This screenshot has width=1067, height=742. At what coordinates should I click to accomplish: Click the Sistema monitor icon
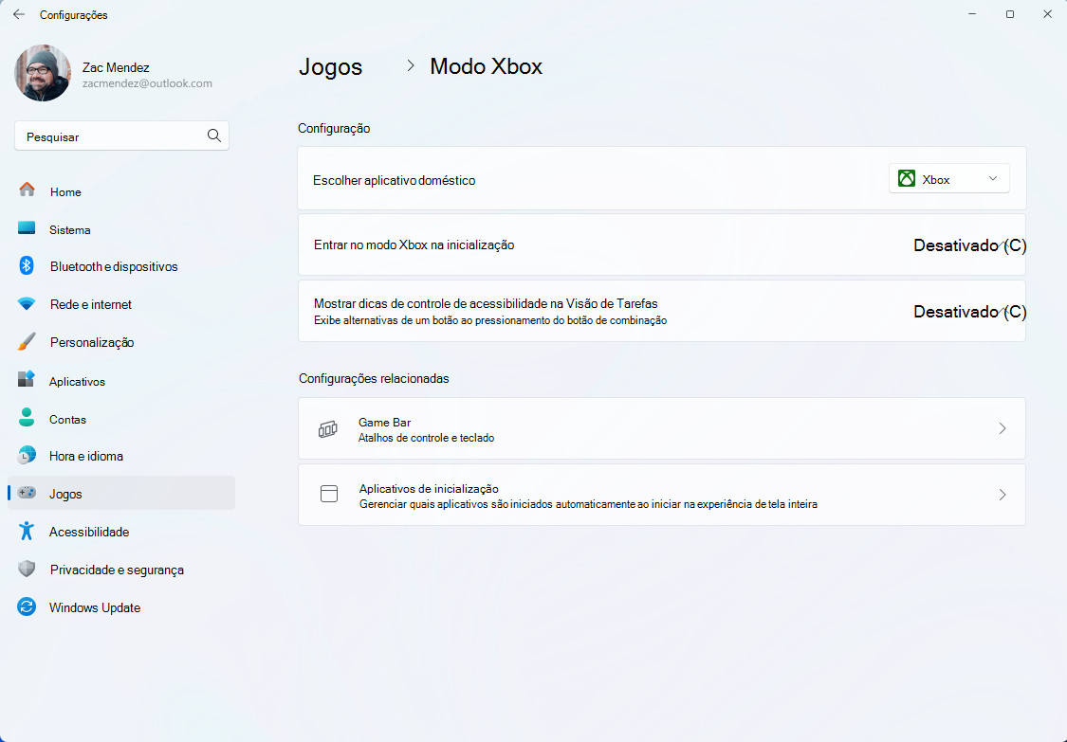(x=27, y=227)
